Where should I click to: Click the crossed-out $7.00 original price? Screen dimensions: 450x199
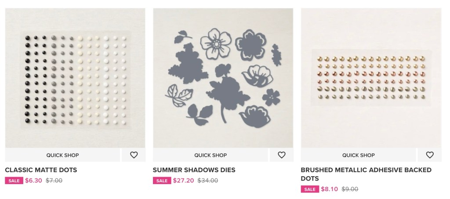pyautogui.click(x=54, y=181)
